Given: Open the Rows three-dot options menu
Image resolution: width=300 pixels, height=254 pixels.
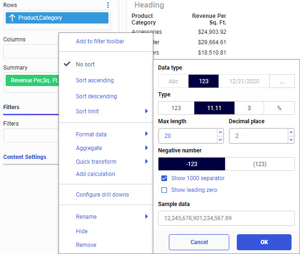Looking at the screenshot, I should click(108, 5).
